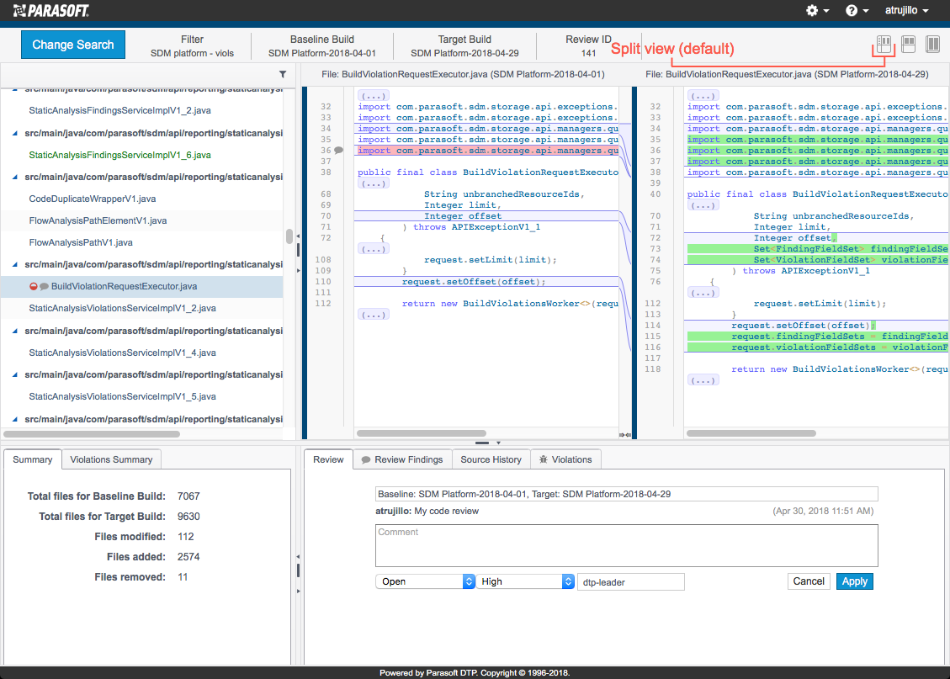Expand folded code above line 32 in baseline pane
Image resolution: width=950 pixels, height=679 pixels.
[x=374, y=96]
